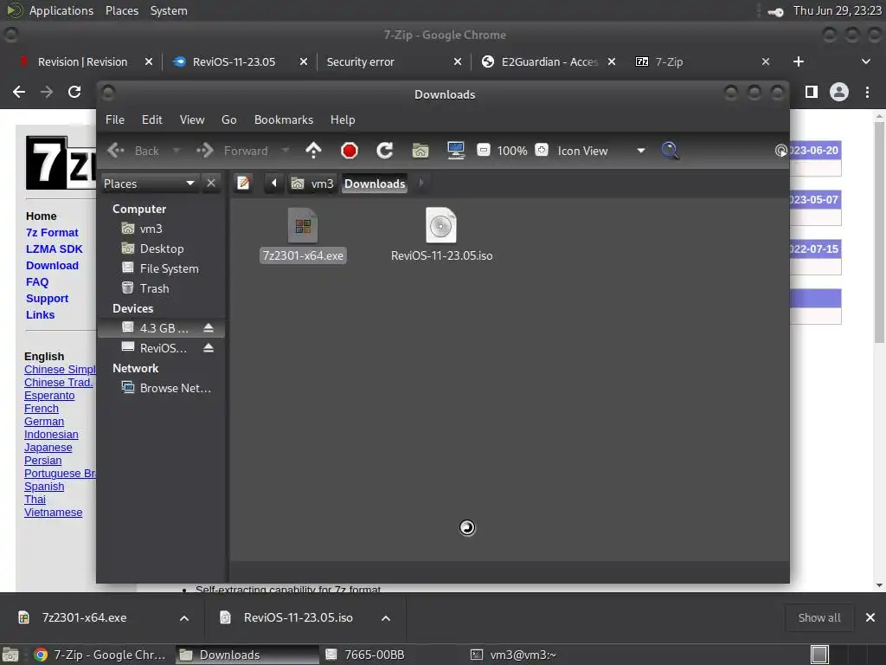Close the Revision tab
Image resolution: width=886 pixels, height=665 pixels.
[149, 61]
